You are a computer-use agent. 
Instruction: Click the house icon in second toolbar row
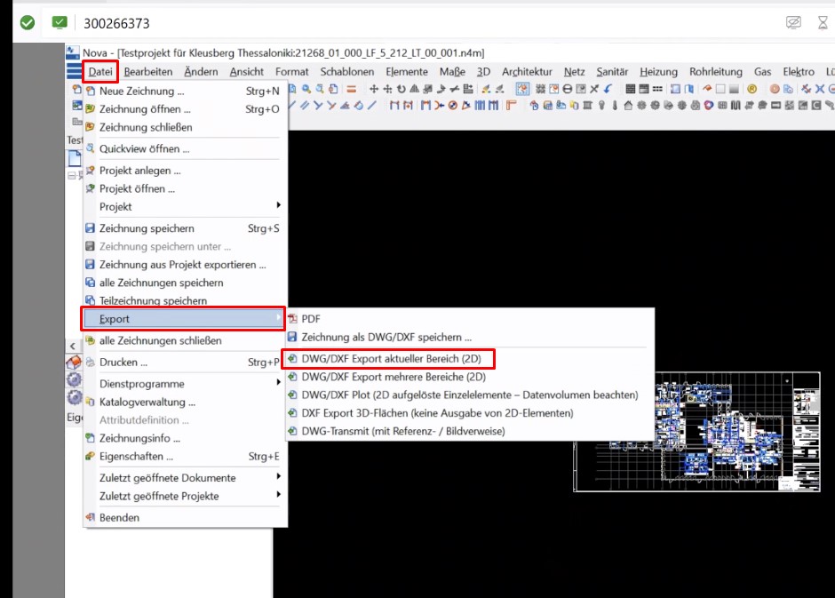tap(628, 106)
